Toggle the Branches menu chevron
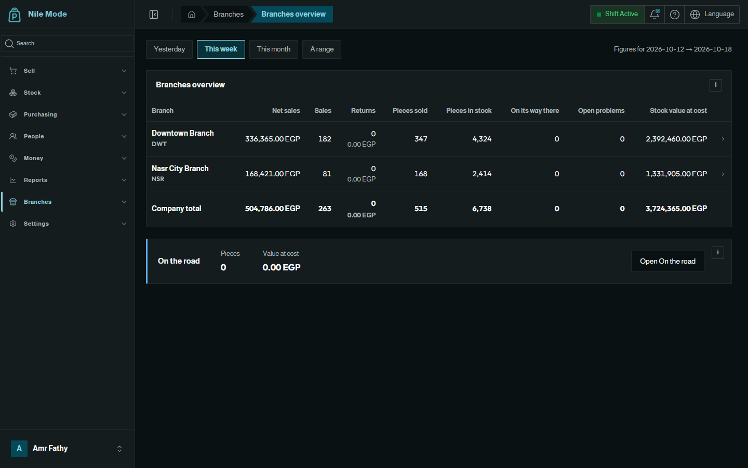Viewport: 748px width, 468px height. click(124, 202)
